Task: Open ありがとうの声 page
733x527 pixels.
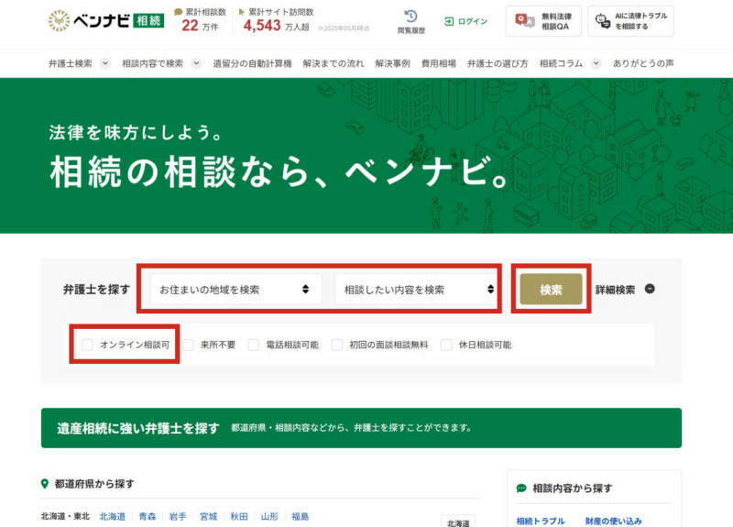Action: click(x=643, y=63)
